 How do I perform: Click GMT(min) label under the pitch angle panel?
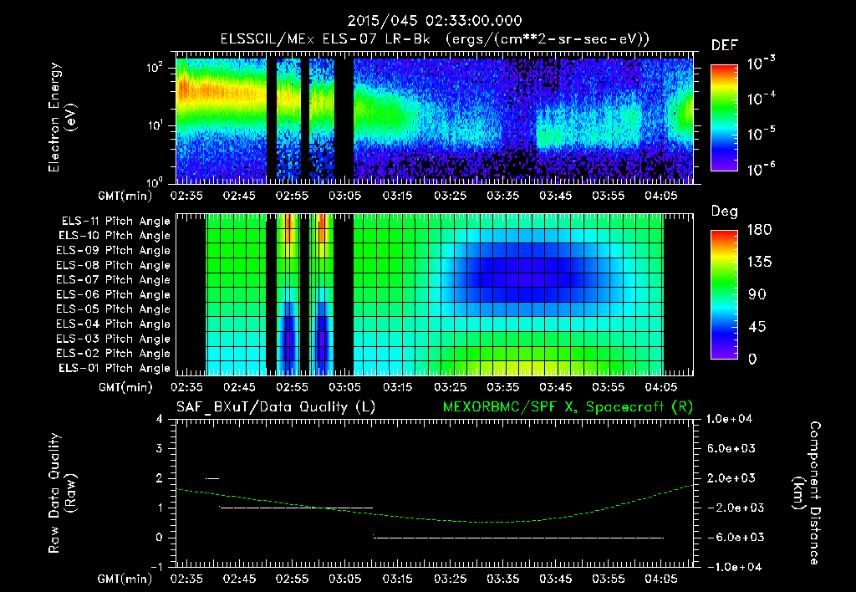125,387
